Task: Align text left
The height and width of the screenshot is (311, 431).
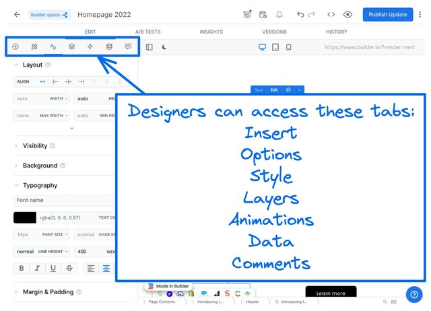Action: [x=91, y=269]
